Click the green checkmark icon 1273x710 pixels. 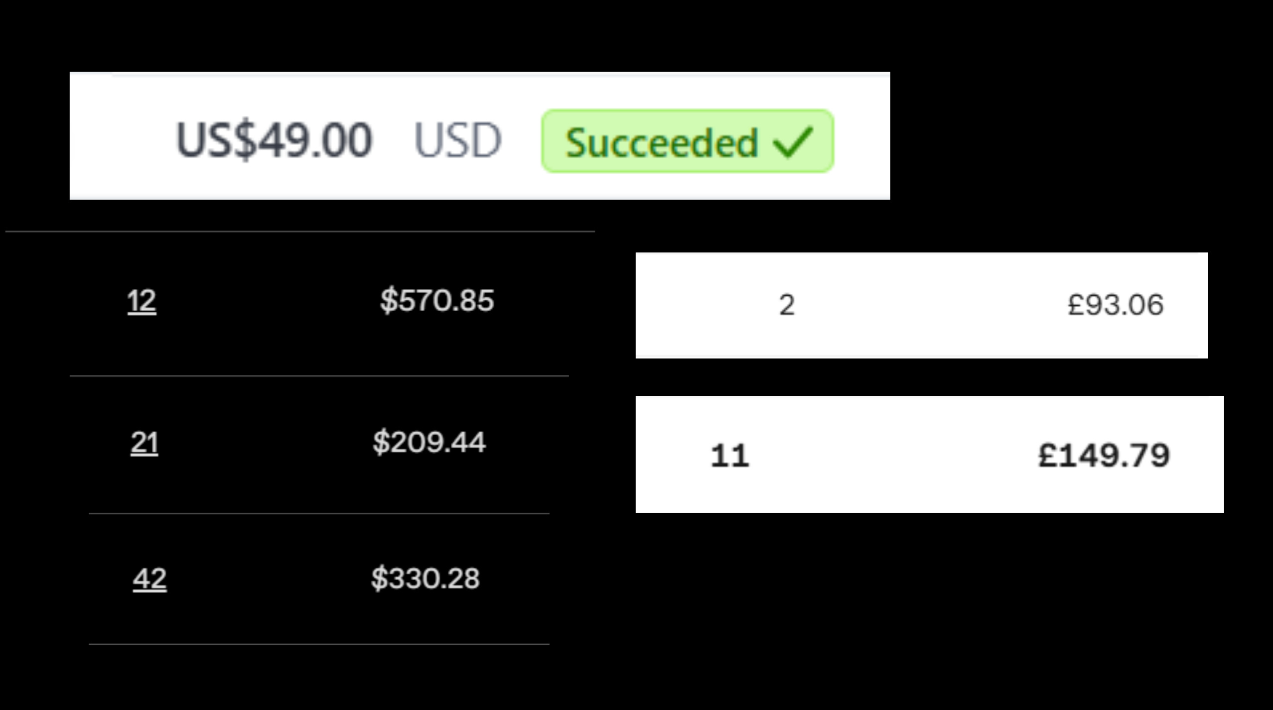[793, 142]
